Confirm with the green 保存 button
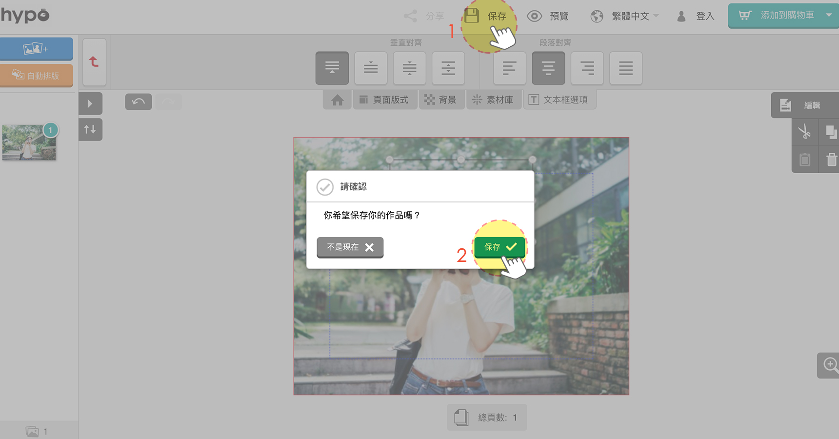 pyautogui.click(x=499, y=247)
